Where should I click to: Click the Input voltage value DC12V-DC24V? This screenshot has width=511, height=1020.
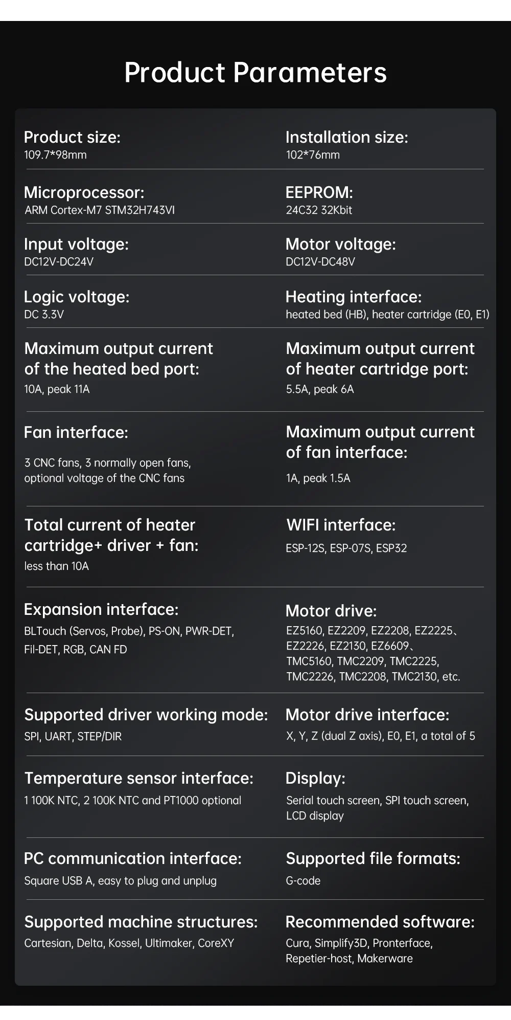(x=59, y=262)
